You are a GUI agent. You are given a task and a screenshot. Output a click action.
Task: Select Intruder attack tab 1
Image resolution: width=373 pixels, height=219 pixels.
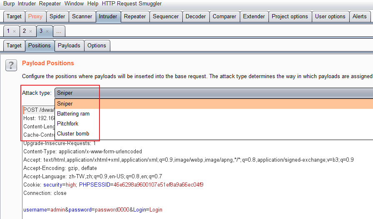pos(8,31)
